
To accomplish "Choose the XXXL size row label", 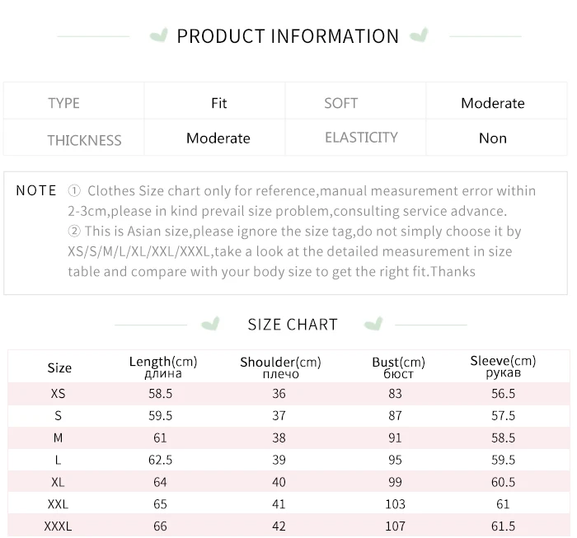I will pyautogui.click(x=58, y=526).
